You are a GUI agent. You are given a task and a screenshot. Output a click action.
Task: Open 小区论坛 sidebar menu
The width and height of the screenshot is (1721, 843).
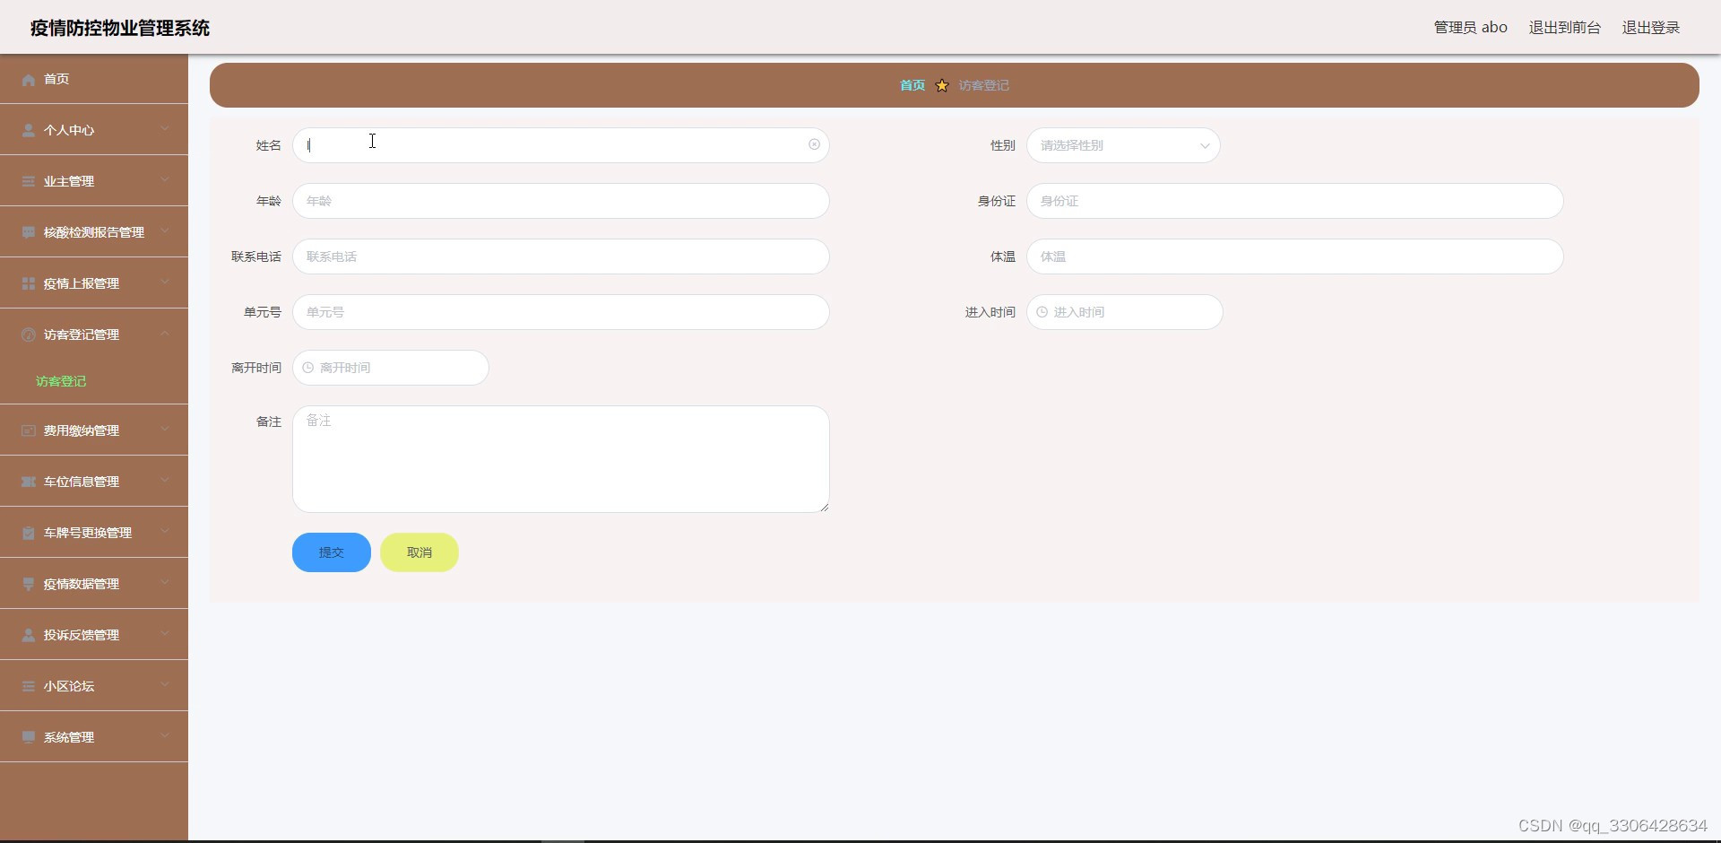click(x=94, y=686)
